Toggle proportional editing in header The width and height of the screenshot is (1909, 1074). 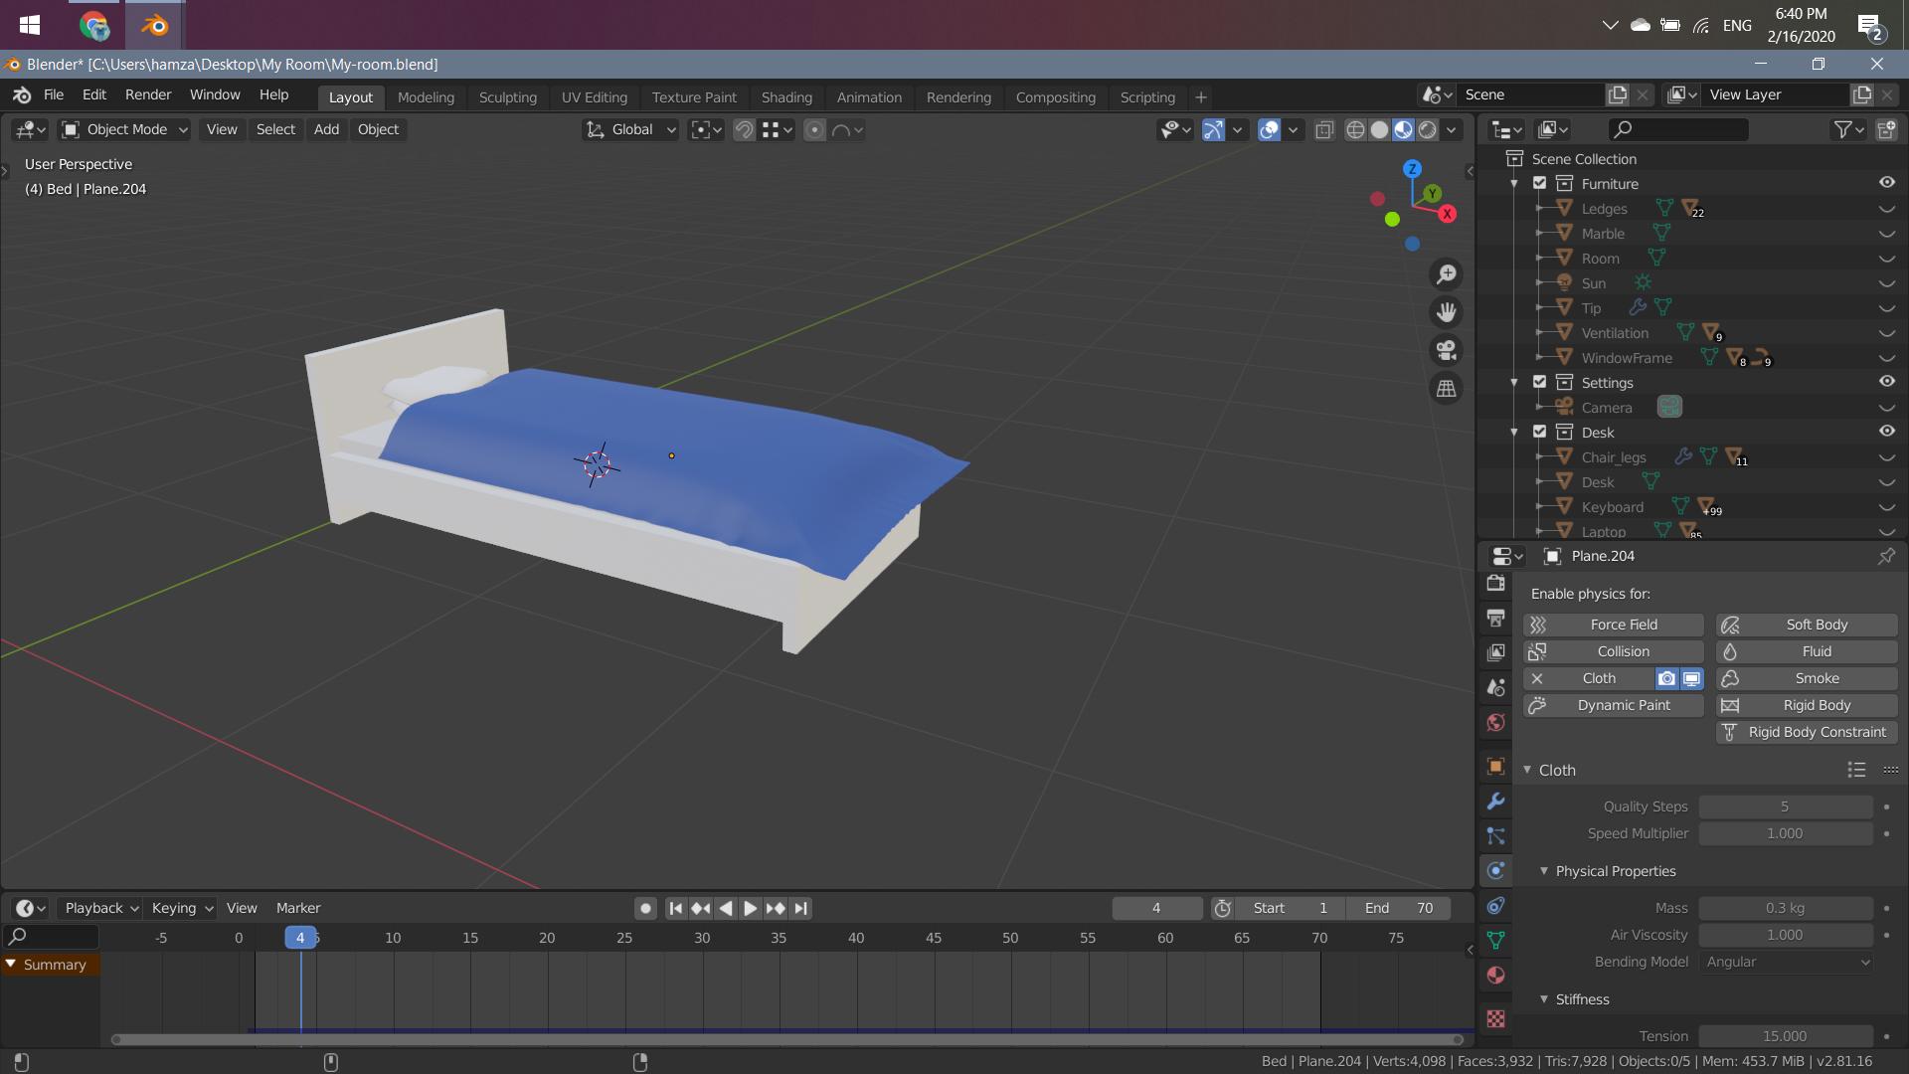pyautogui.click(x=814, y=129)
